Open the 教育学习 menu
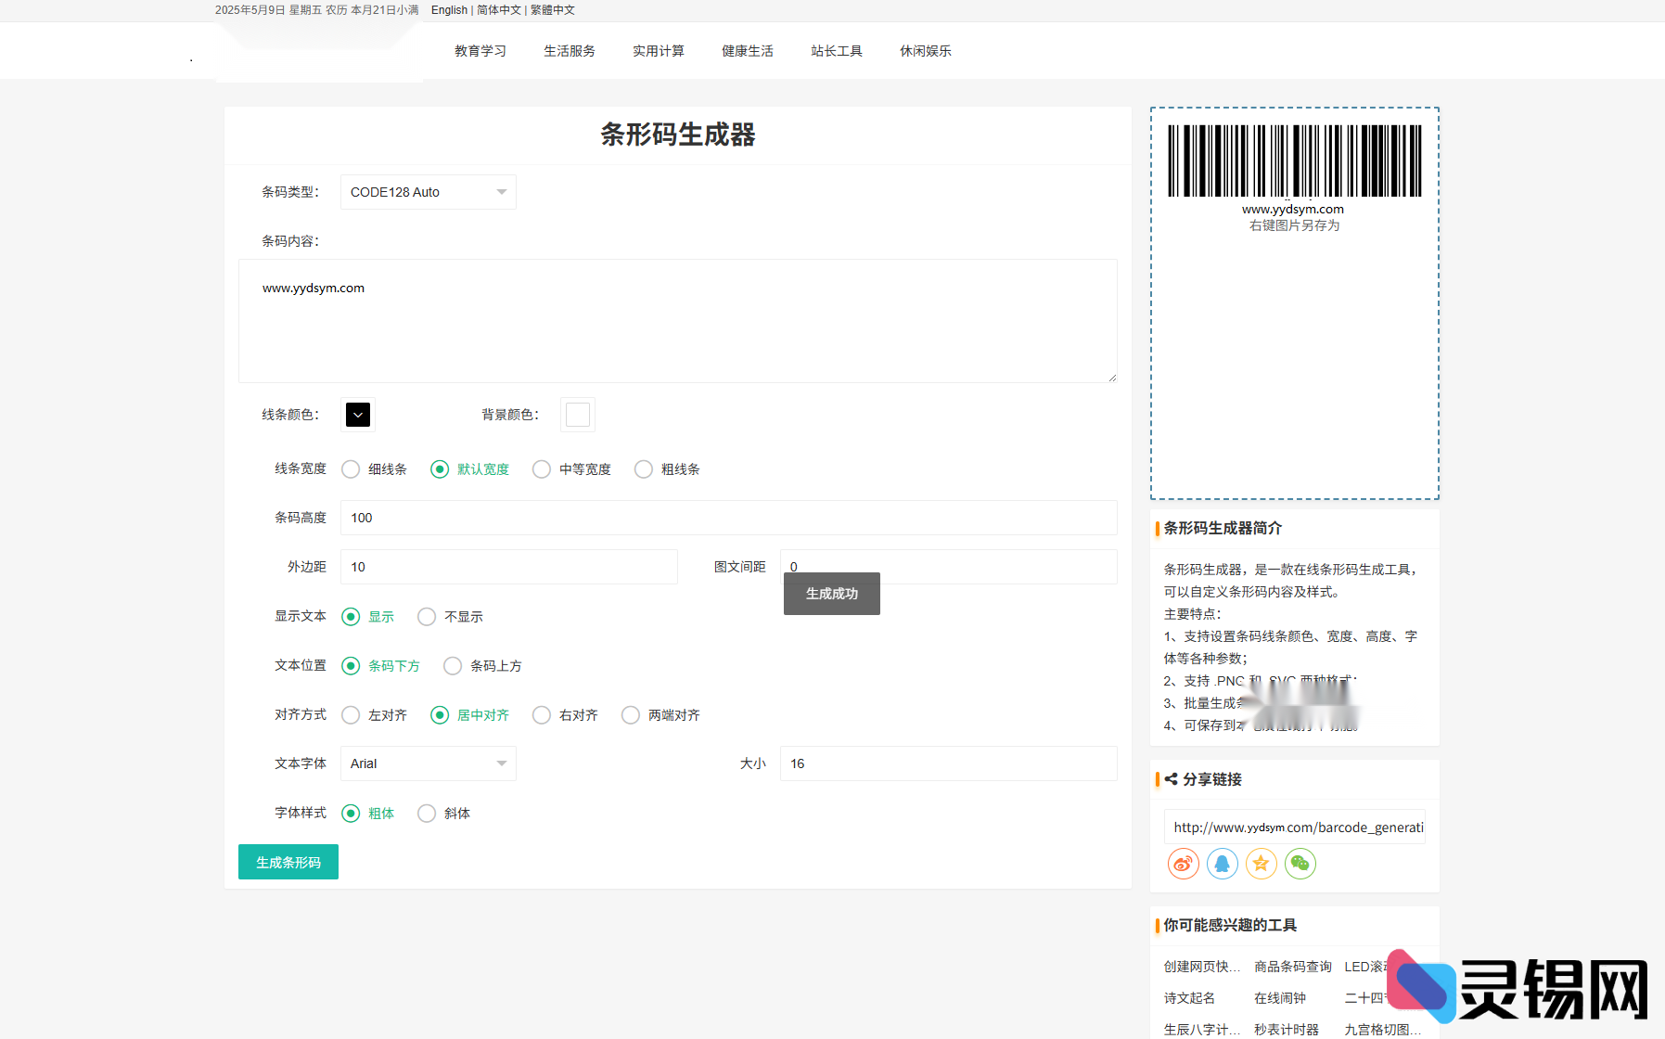1665x1039 pixels. [x=480, y=51]
